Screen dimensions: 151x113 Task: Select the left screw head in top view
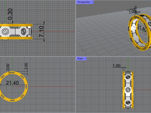pos(5,32)
